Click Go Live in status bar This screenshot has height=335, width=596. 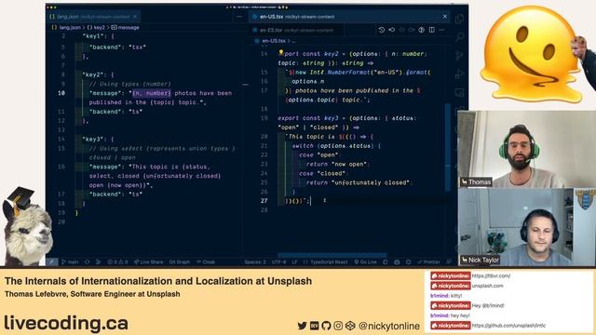[x=365, y=262]
